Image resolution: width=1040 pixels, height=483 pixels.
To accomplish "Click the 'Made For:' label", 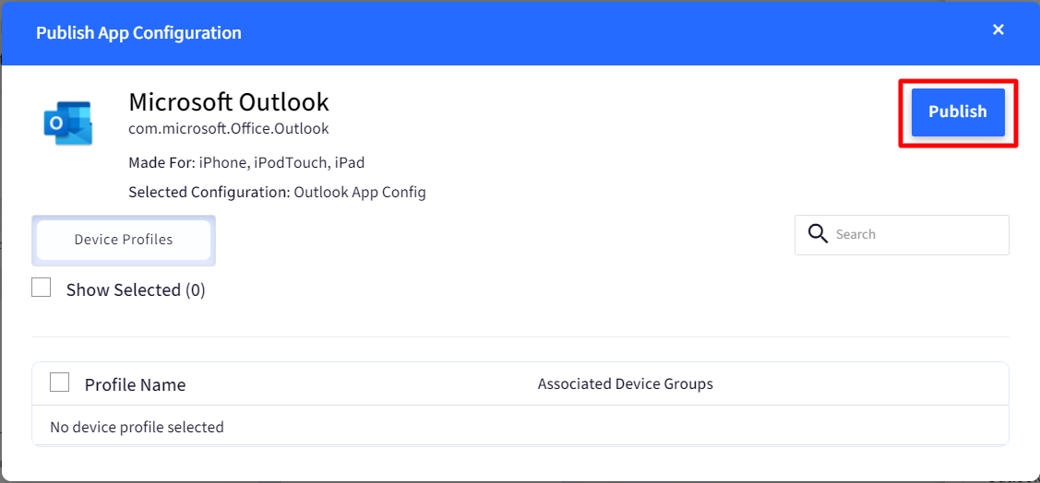I will [161, 162].
